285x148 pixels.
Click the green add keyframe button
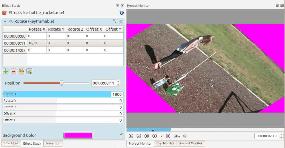[x=6, y=72]
